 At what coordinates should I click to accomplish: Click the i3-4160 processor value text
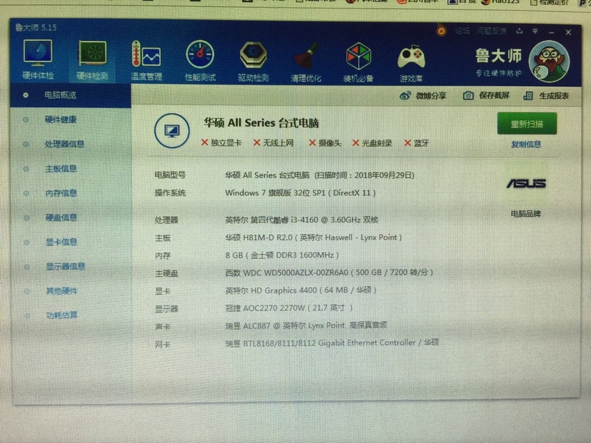click(302, 220)
